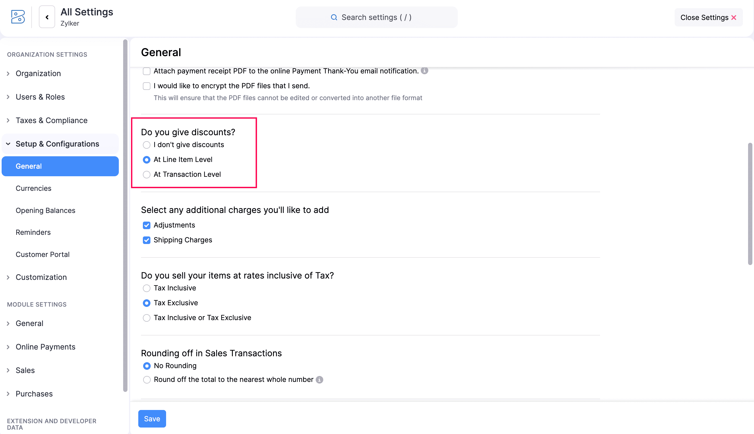
Task: Open the Currencies settings page
Action: [x=33, y=188]
